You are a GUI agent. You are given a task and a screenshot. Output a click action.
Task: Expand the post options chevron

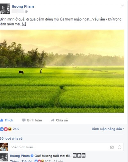tap(123, 5)
